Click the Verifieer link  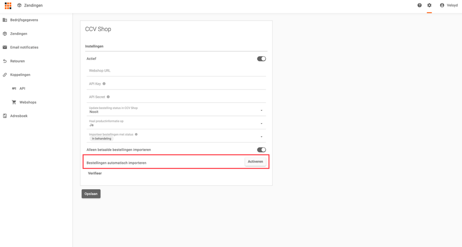(95, 174)
